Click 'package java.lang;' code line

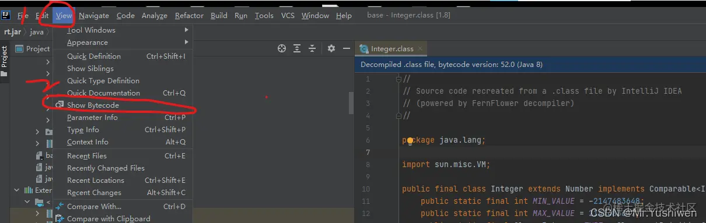[x=443, y=140]
